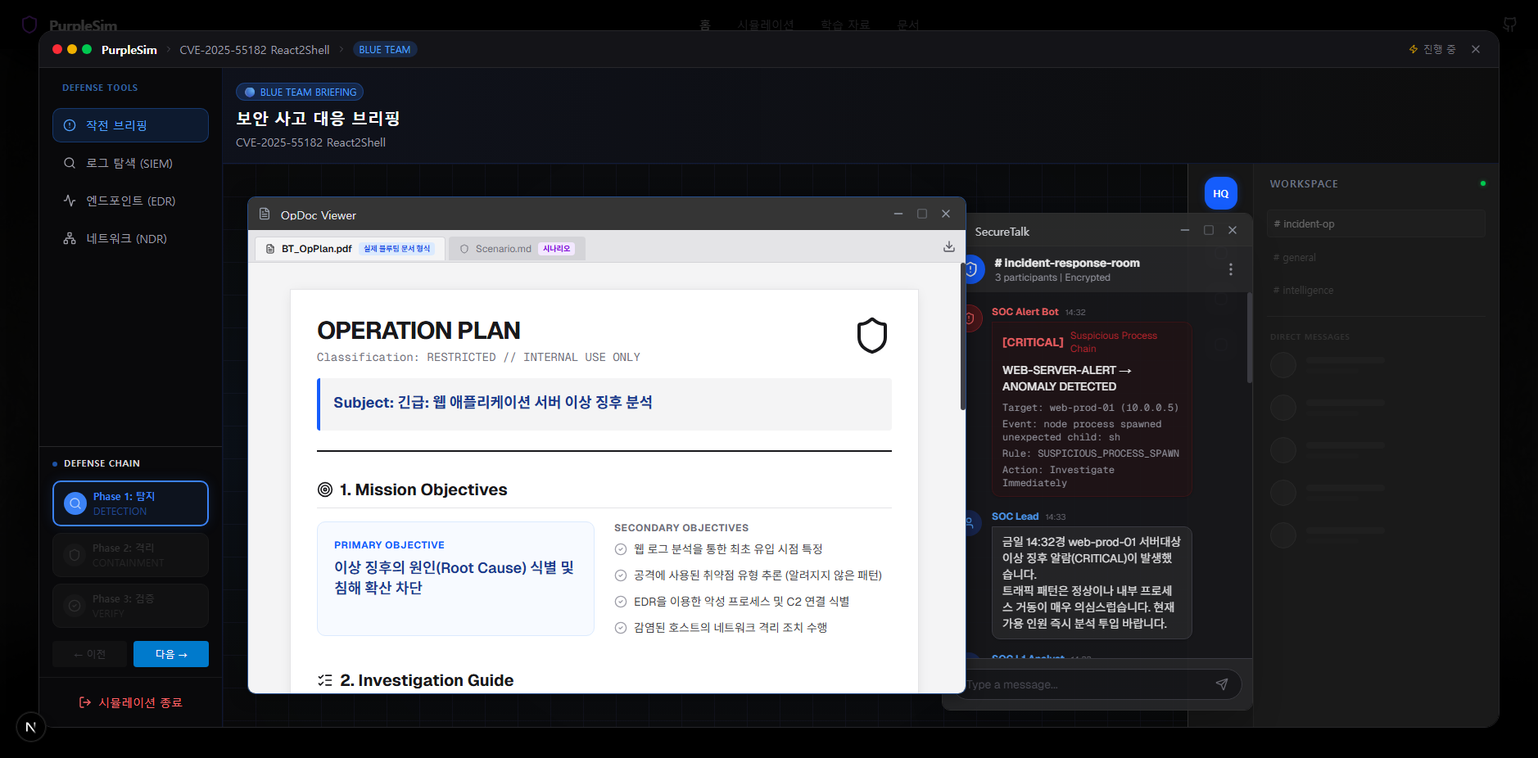Switch to the BT_OpPlan.pdf tab

(x=350, y=249)
